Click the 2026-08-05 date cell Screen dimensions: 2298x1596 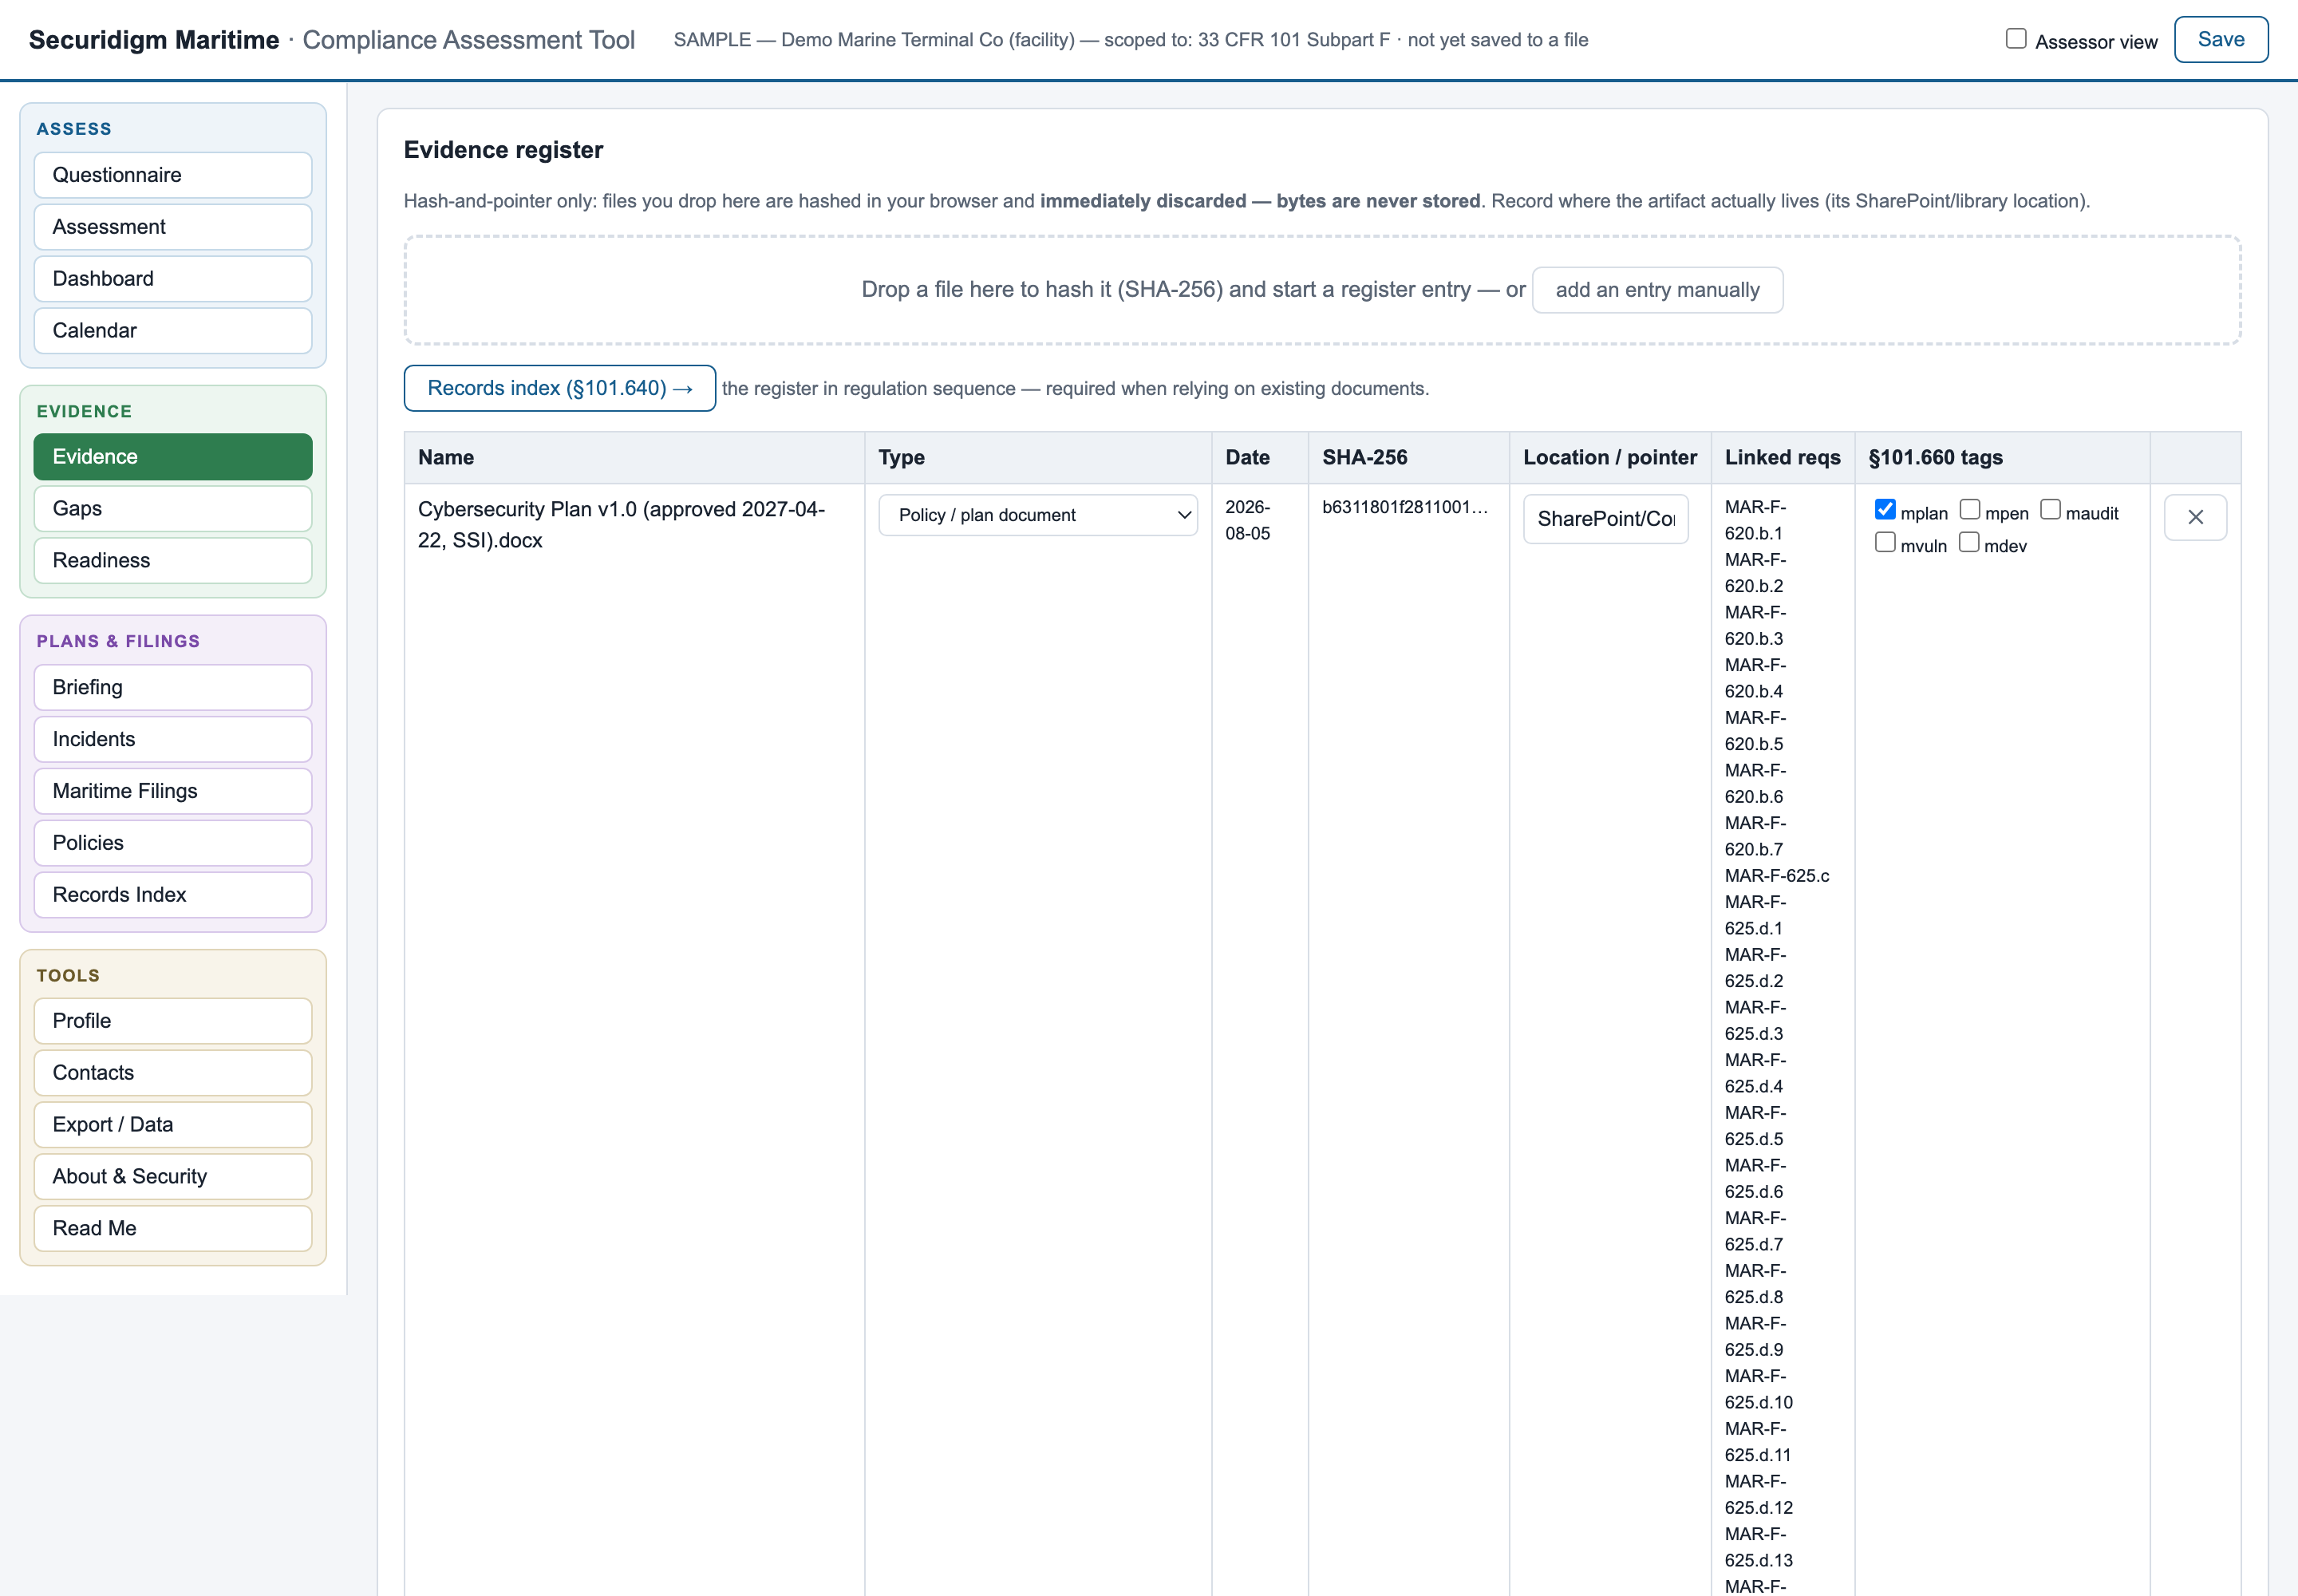(x=1247, y=520)
